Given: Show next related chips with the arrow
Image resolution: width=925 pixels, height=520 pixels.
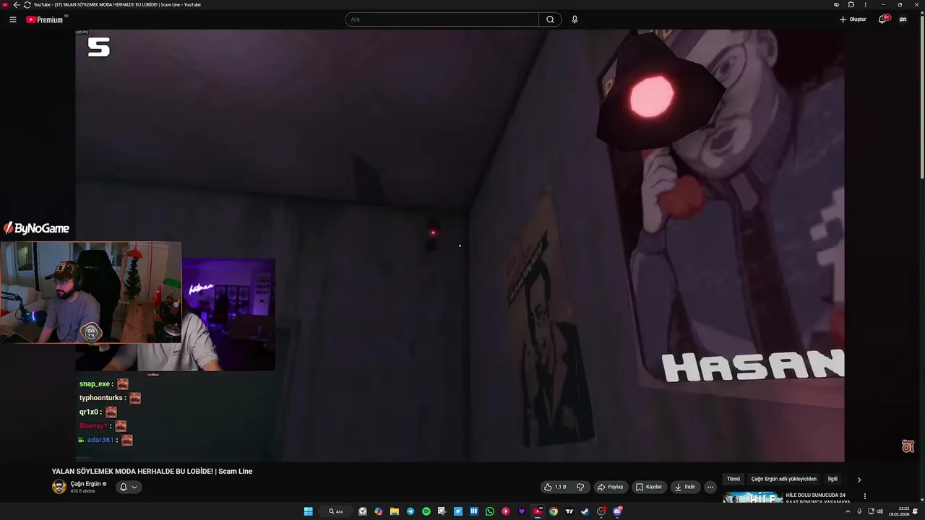Looking at the screenshot, I should coord(859,480).
